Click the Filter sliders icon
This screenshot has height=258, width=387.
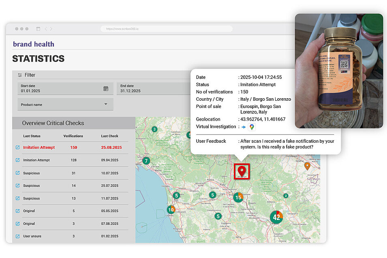[x=19, y=75]
